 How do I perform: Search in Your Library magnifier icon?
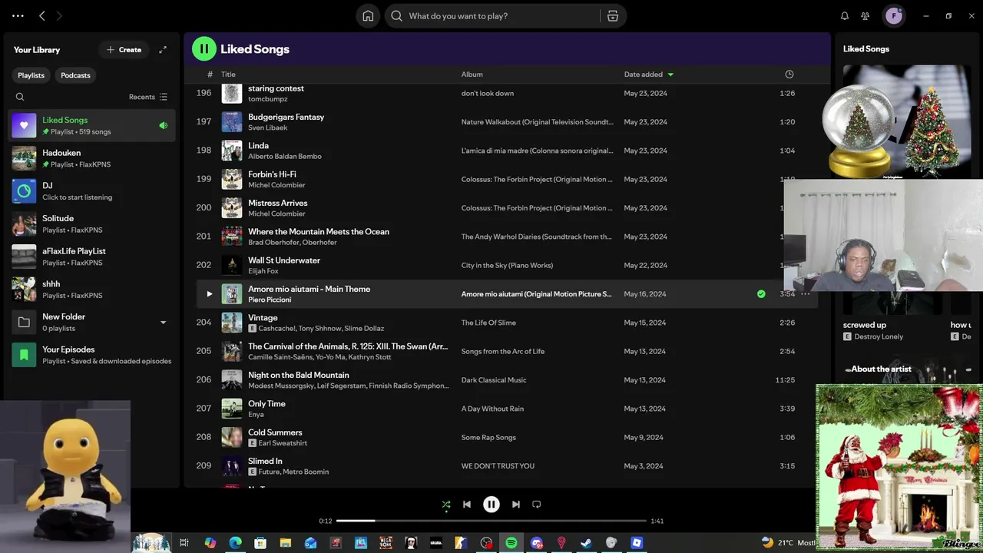(20, 97)
